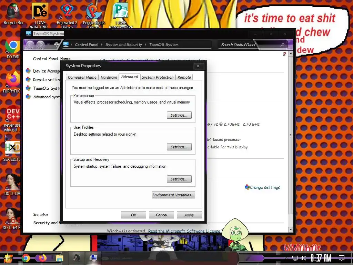Click the magnifier icon in Search Control Panel
Viewport: 353px width, 265px height.
click(x=282, y=45)
